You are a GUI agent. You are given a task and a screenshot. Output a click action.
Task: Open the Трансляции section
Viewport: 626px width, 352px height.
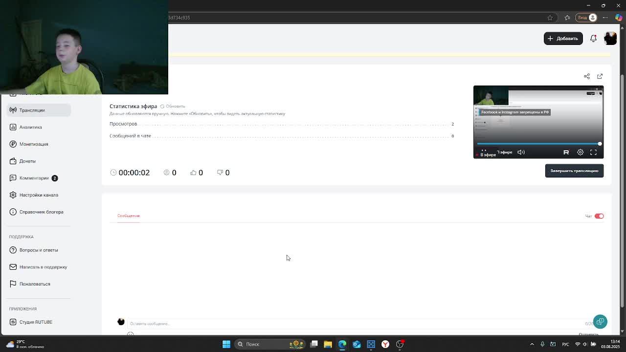point(39,110)
